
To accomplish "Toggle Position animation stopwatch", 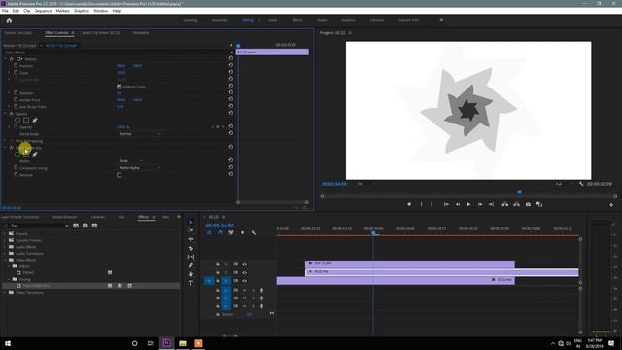I will (16, 65).
